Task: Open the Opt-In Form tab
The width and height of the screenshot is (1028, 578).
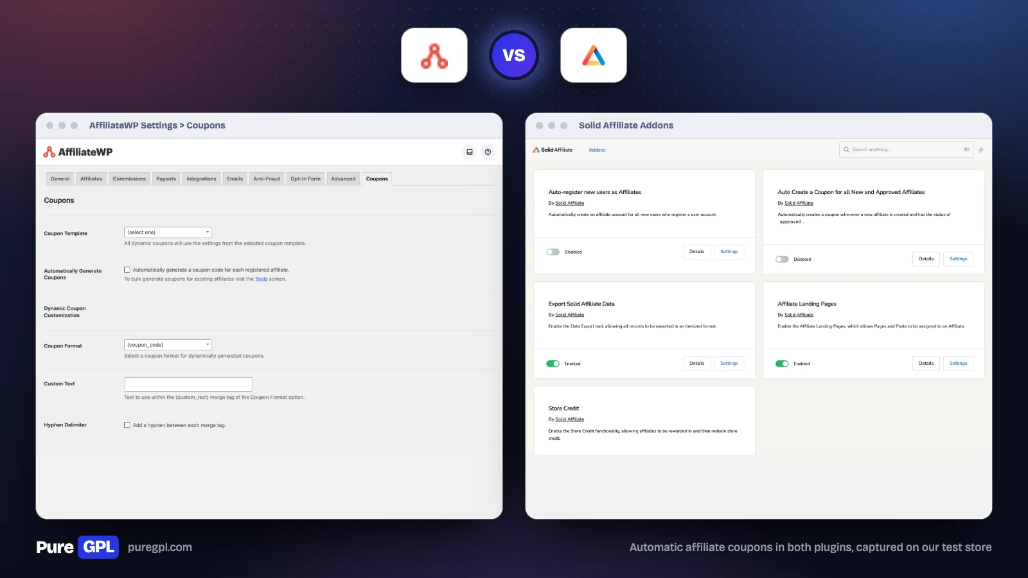Action: 305,179
